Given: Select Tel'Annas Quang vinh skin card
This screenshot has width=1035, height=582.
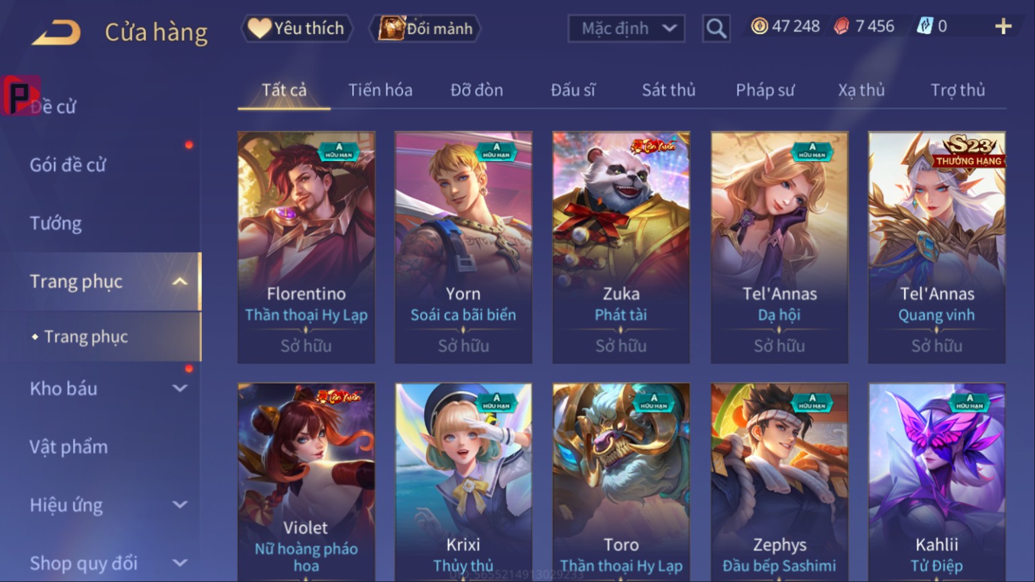Looking at the screenshot, I should click(937, 247).
